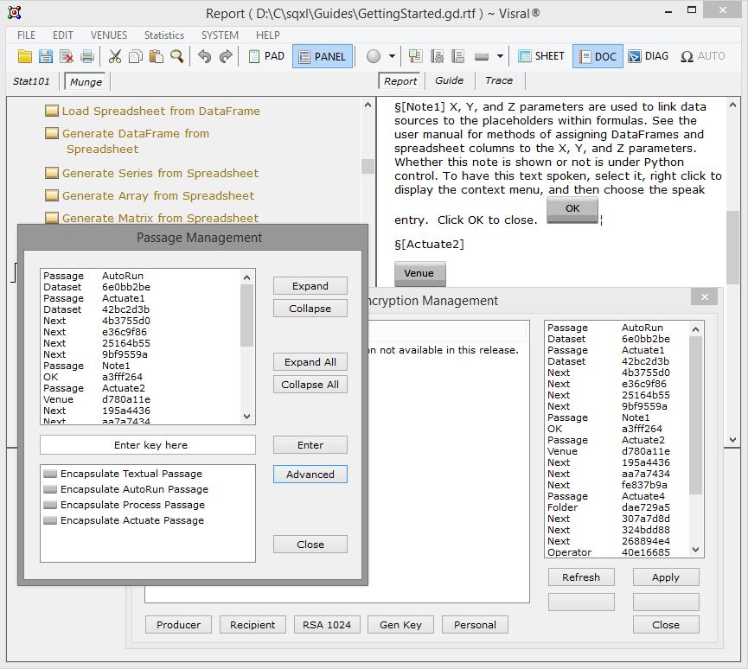Click the redo arrow icon

point(226,56)
